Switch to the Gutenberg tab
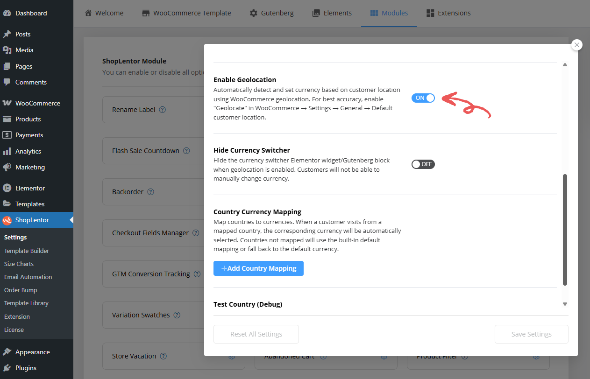 point(271,13)
